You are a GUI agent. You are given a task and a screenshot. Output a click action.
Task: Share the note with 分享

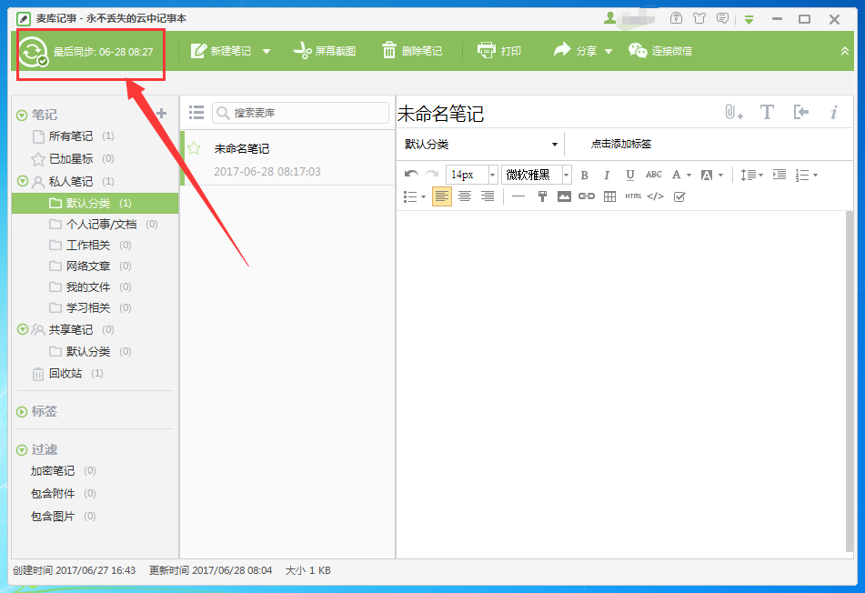coord(575,51)
